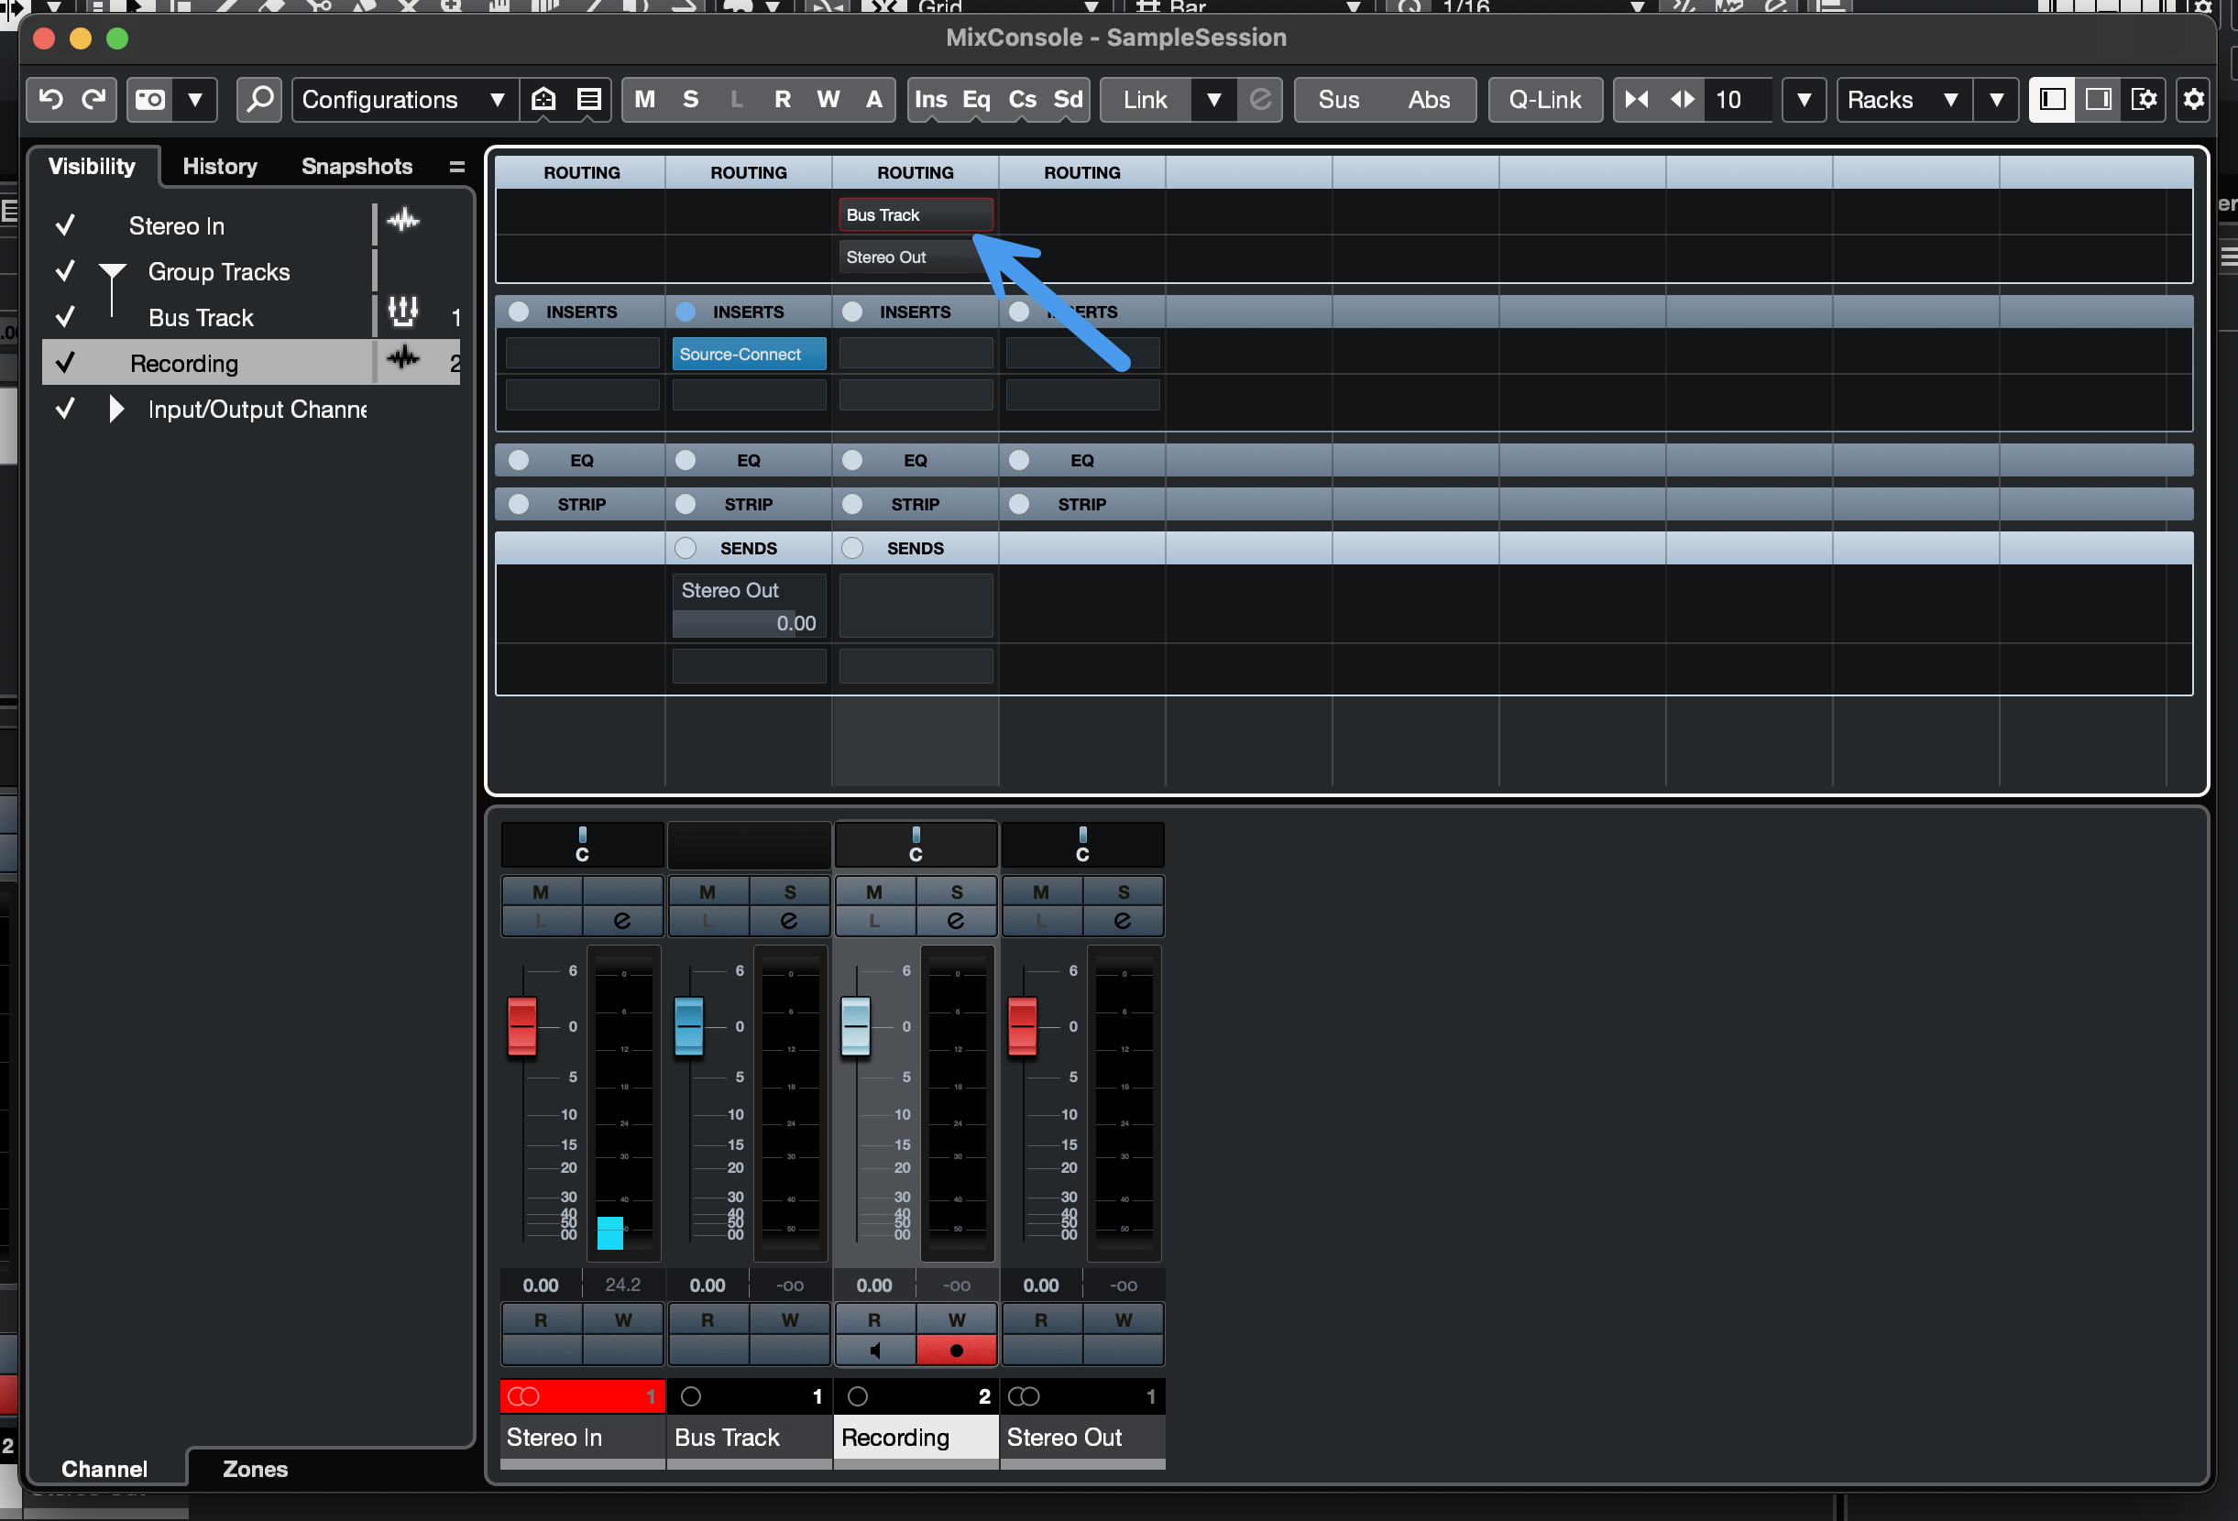
Task: Click the Sus button
Action: click(1338, 99)
